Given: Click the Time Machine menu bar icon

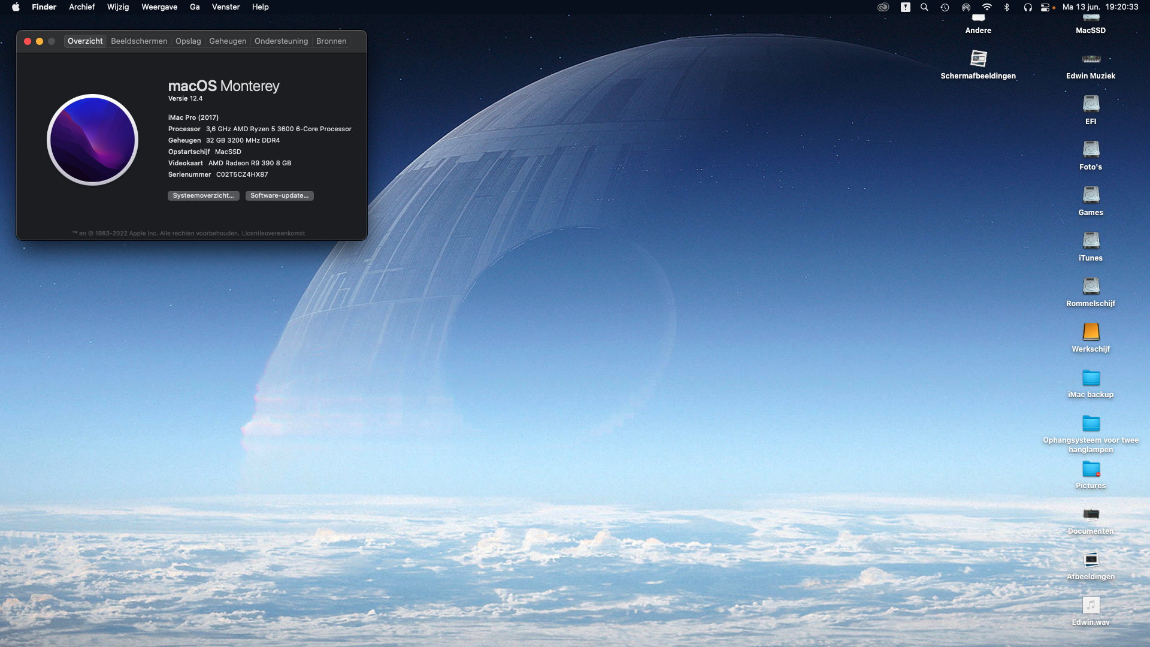Looking at the screenshot, I should pos(945,7).
